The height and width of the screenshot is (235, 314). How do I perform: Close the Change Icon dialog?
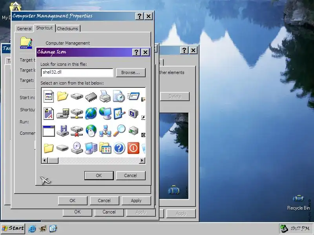tap(145, 52)
